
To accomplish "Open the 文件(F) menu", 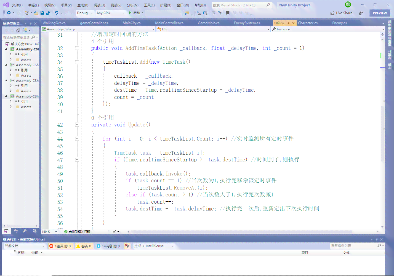I will click(x=17, y=5).
